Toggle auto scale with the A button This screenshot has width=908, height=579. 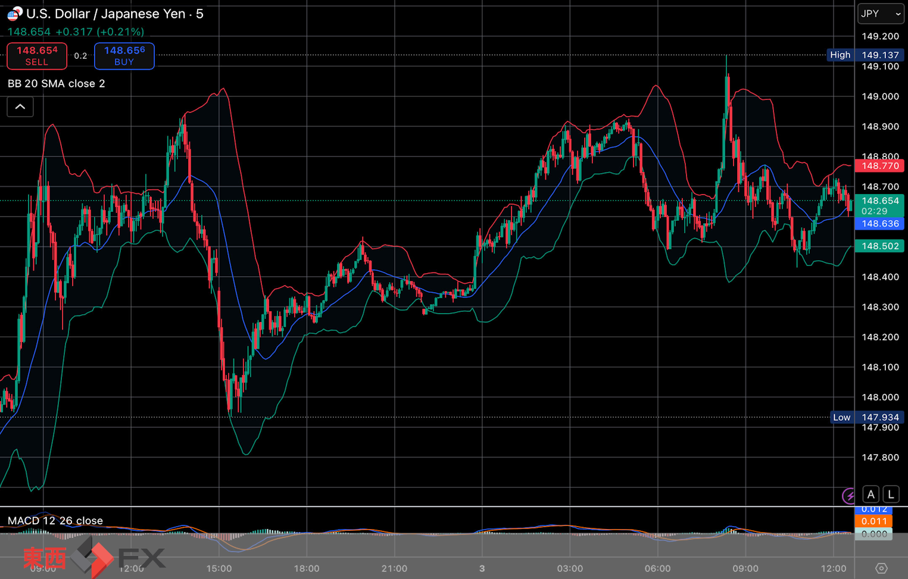click(x=870, y=495)
